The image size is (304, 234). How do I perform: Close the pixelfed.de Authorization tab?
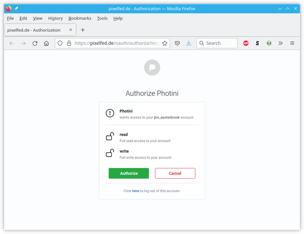pos(71,30)
